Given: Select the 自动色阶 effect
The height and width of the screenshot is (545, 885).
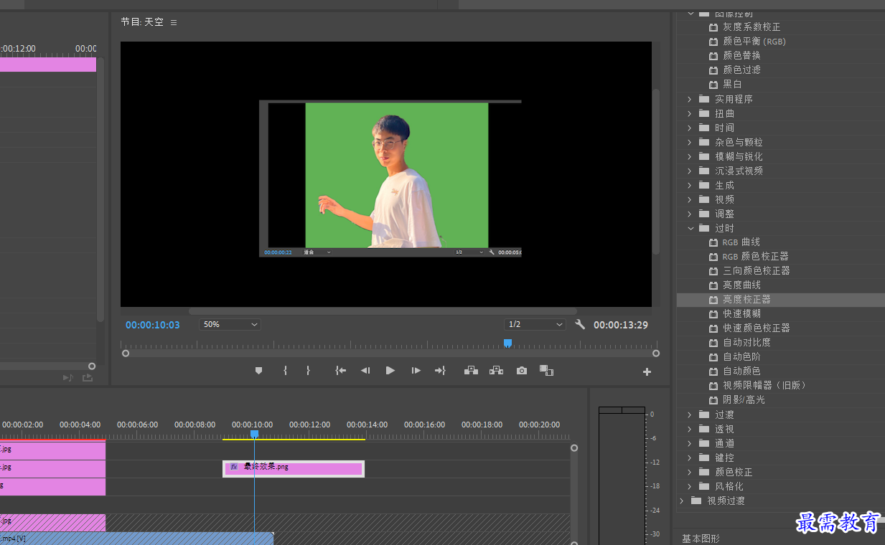Looking at the screenshot, I should tap(741, 356).
